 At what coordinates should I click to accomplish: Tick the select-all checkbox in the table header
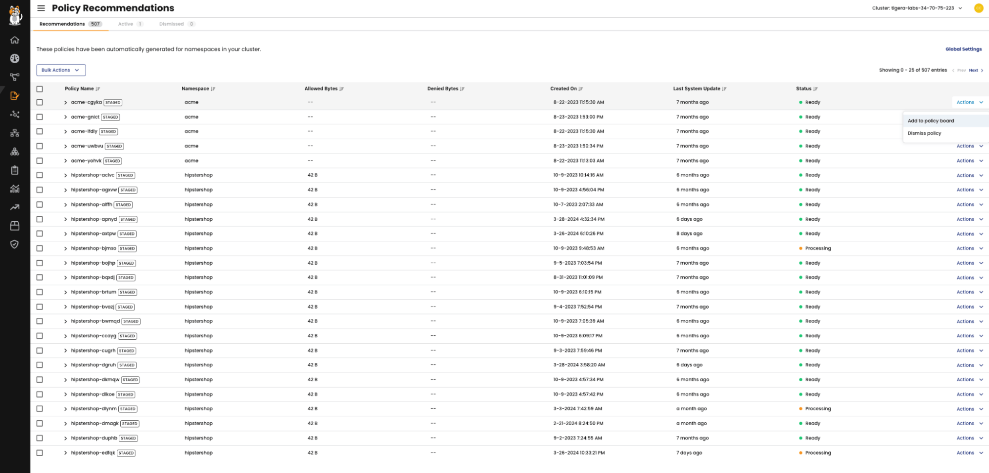pyautogui.click(x=40, y=89)
